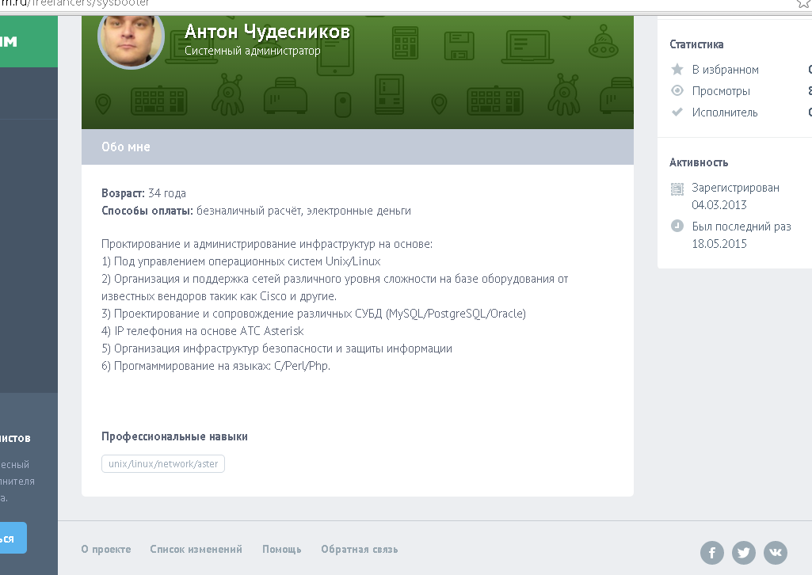Click the Зарегистрирован label
This screenshot has height=575, width=812.
(x=735, y=188)
